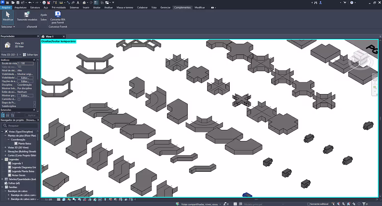382x206 pixels.
Task: Select the Text tool in quick access toolbar
Action: (78, 3)
